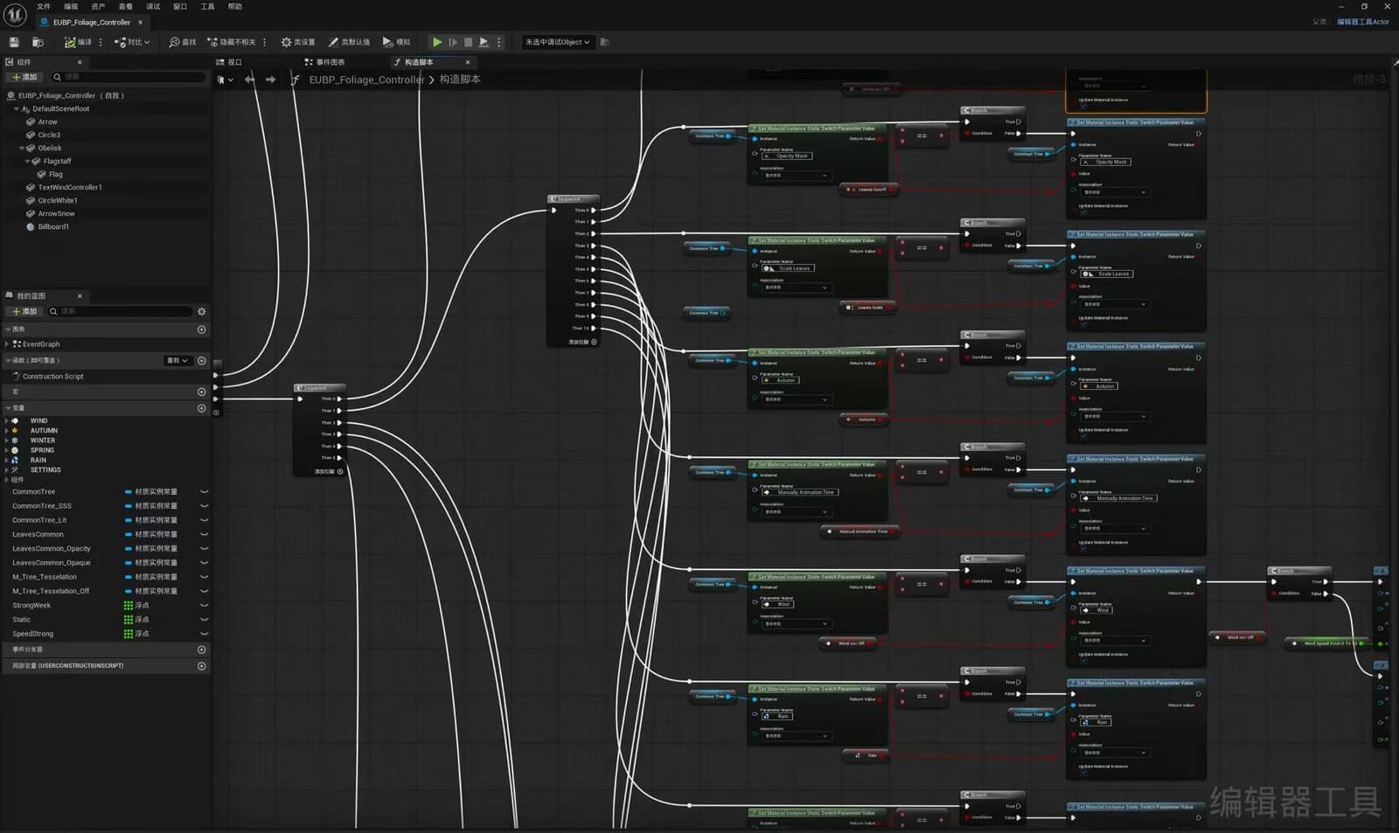Toggle visibility eye for CommonTree variable
This screenshot has width=1399, height=833.
point(204,492)
